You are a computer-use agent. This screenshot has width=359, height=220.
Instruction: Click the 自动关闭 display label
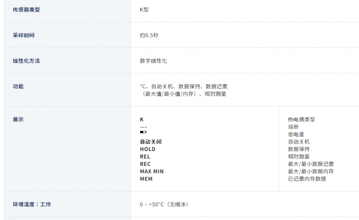point(151,142)
